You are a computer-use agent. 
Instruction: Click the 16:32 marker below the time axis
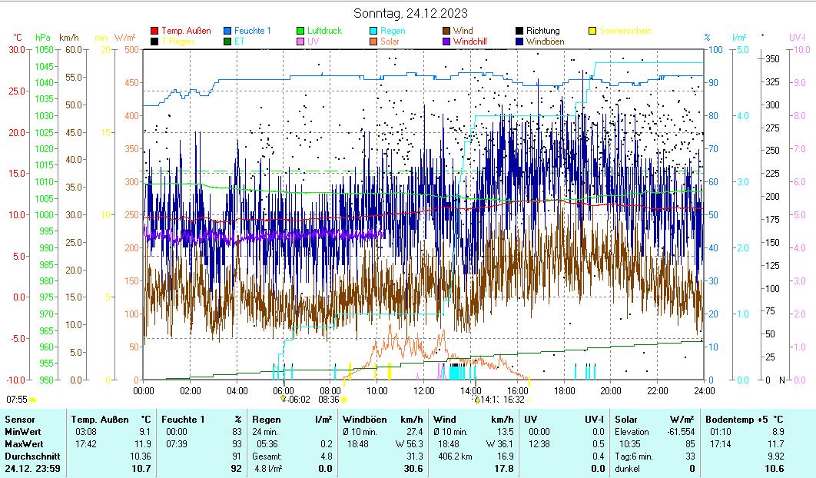click(x=514, y=400)
